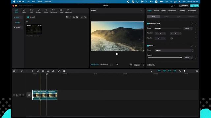Click the player snapshot focus icon
The width and height of the screenshot is (211, 118).
point(131,65)
